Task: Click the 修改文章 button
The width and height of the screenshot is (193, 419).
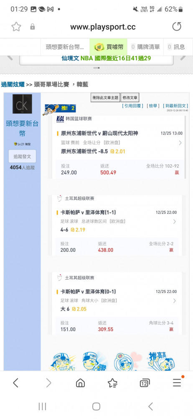Action: coord(130,98)
